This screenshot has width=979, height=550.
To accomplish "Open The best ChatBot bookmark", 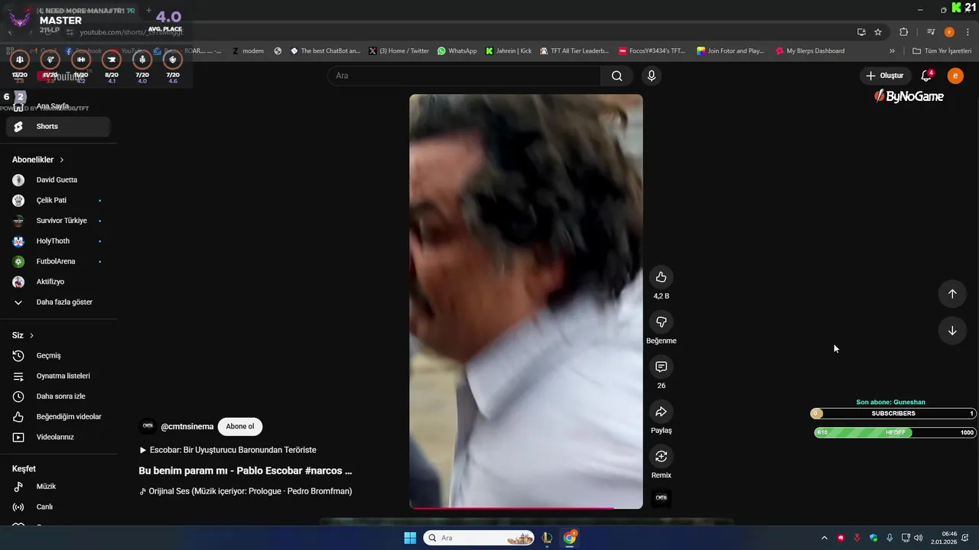I will (325, 51).
